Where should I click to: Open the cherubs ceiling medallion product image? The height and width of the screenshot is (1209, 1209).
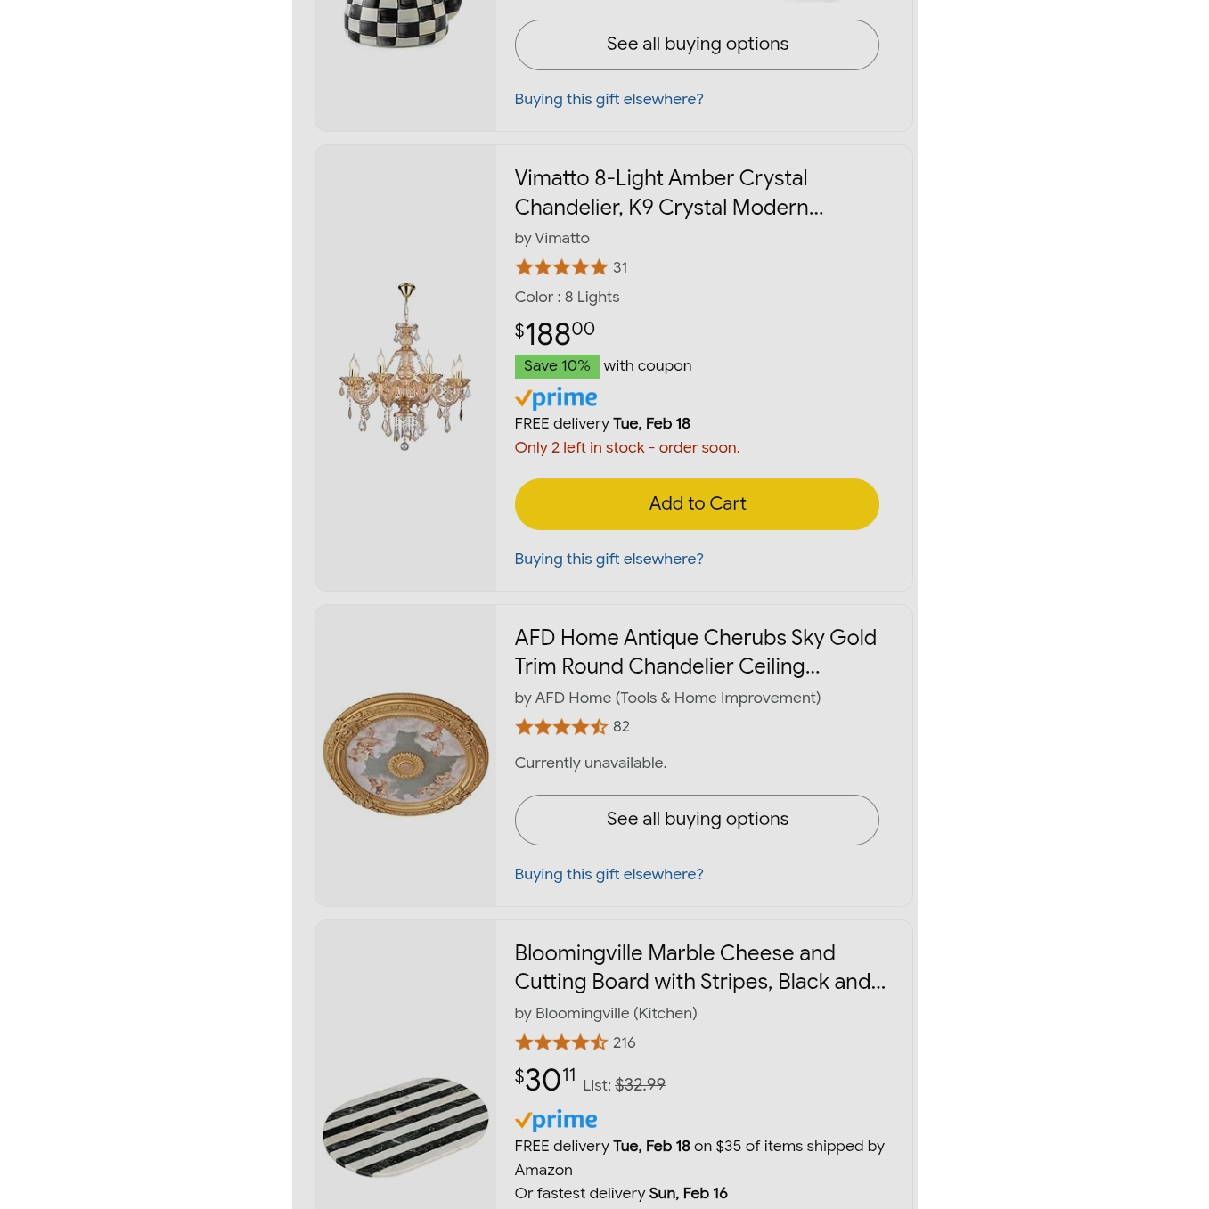point(405,755)
